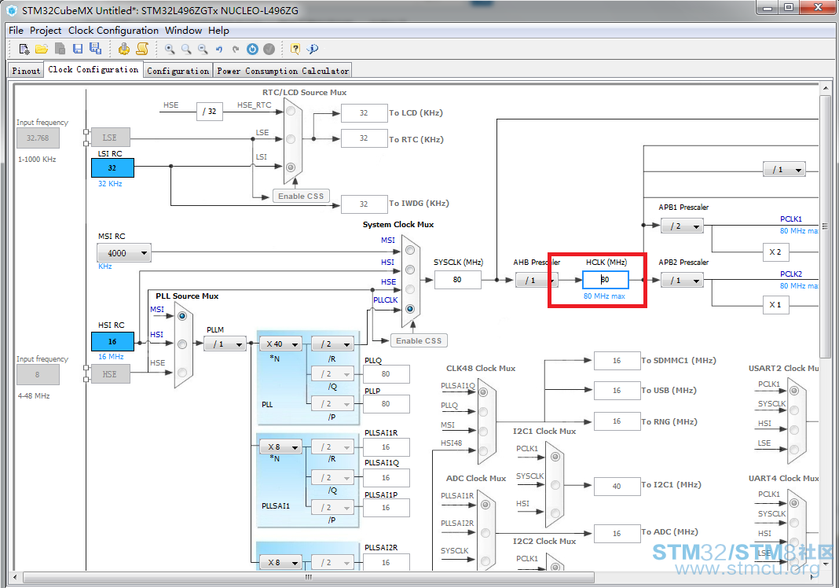Open the Window menu
The height and width of the screenshot is (588, 839).
pos(183,31)
